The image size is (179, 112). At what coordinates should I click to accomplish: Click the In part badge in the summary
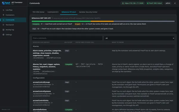[x=78, y=24]
